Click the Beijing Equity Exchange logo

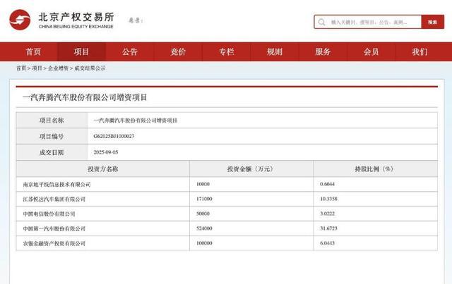(61, 20)
